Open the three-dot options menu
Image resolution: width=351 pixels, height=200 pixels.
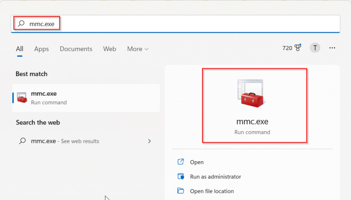(332, 48)
